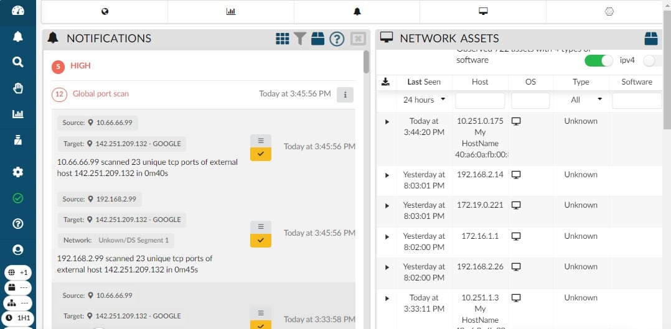Open settings gear in the sidebar
Viewport: 671px width, 329px height.
[17, 172]
